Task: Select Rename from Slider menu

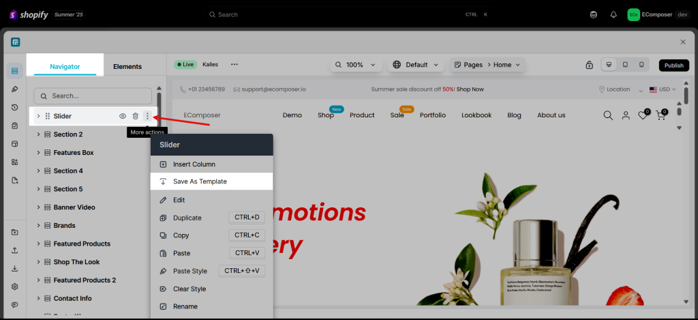Action: click(211, 306)
